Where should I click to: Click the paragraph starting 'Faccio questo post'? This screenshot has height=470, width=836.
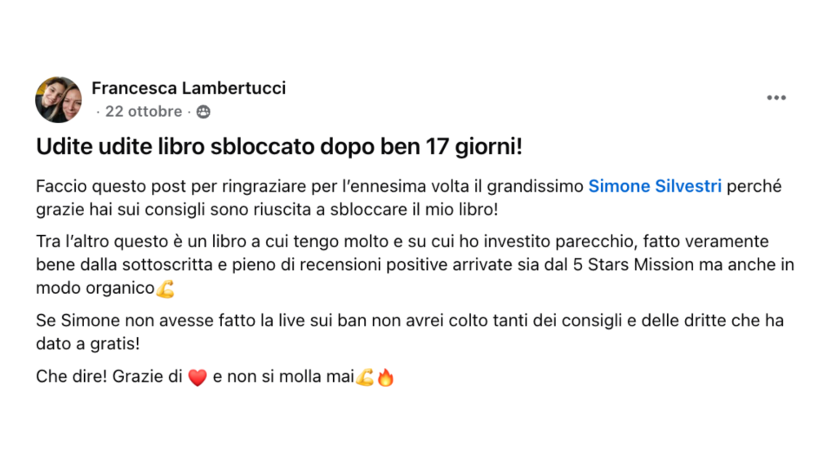[x=310, y=186]
